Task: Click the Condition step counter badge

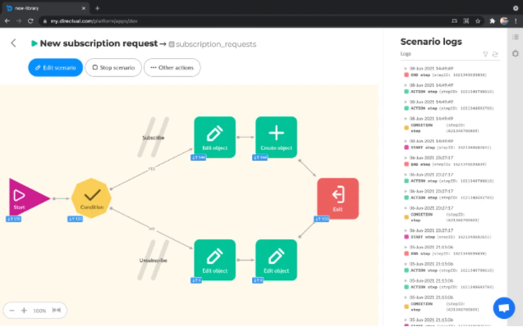Action: pos(75,219)
